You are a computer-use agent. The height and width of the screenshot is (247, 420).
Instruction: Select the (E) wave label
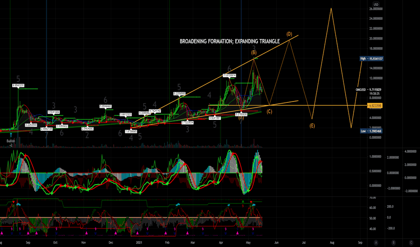312,125
